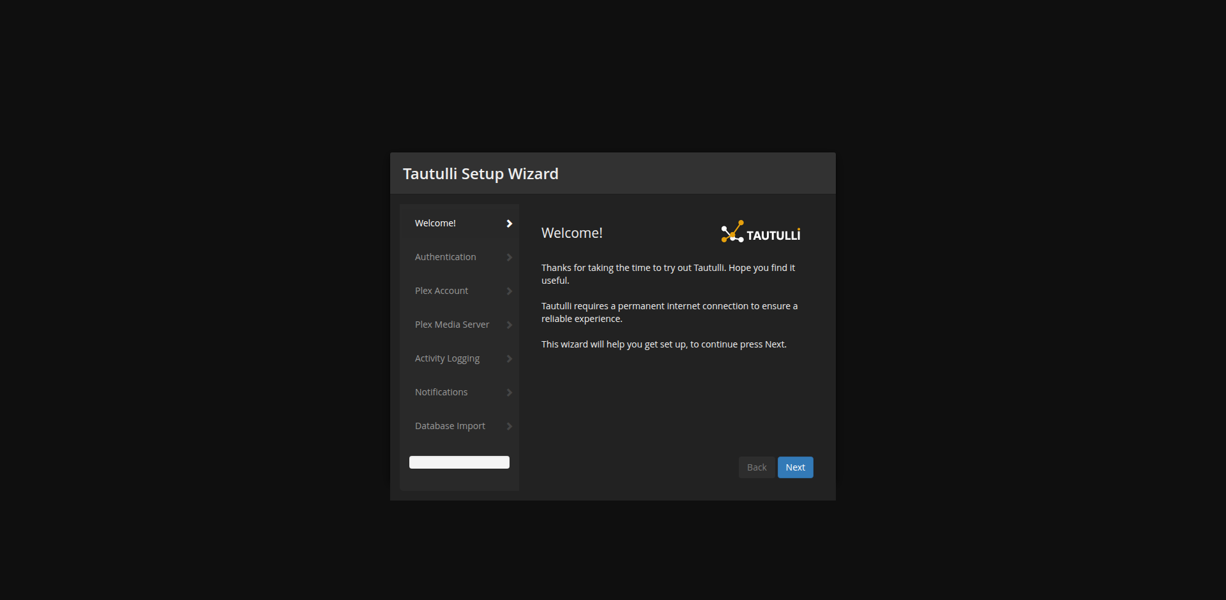Click the Welcome! heading in content pane

(571, 233)
